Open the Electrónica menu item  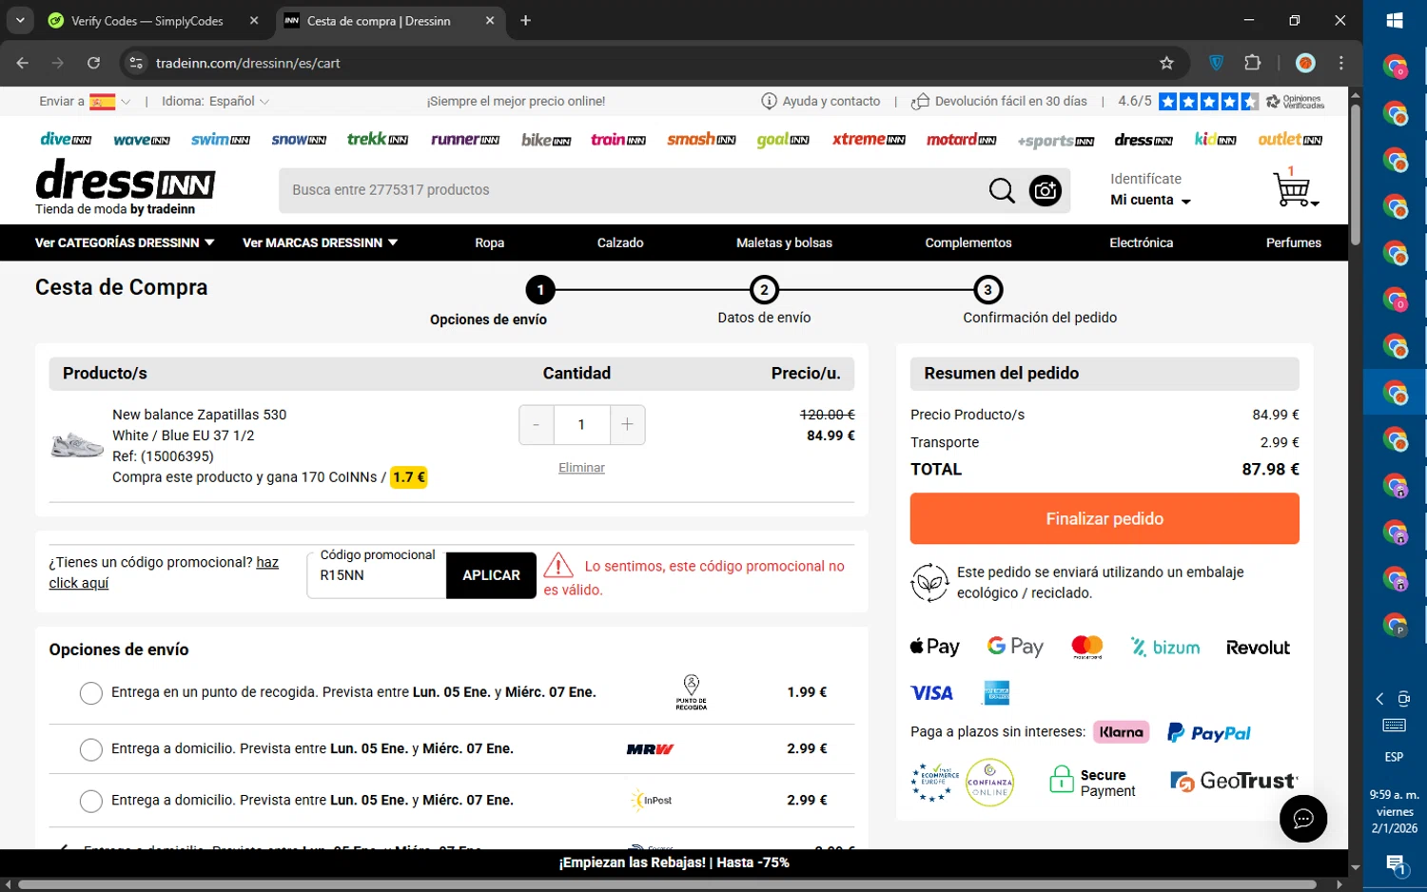[x=1141, y=242]
